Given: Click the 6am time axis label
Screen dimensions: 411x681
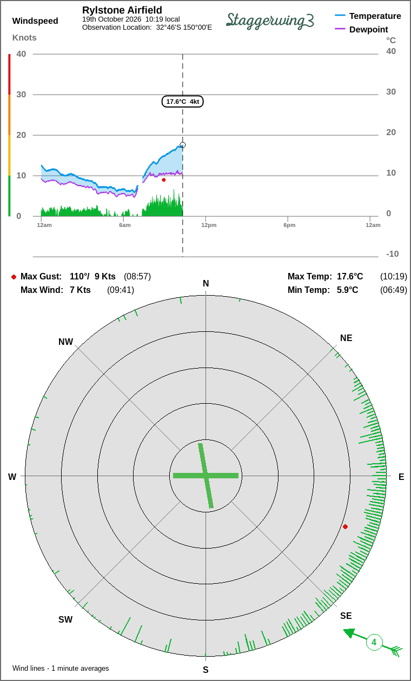Looking at the screenshot, I should (124, 225).
